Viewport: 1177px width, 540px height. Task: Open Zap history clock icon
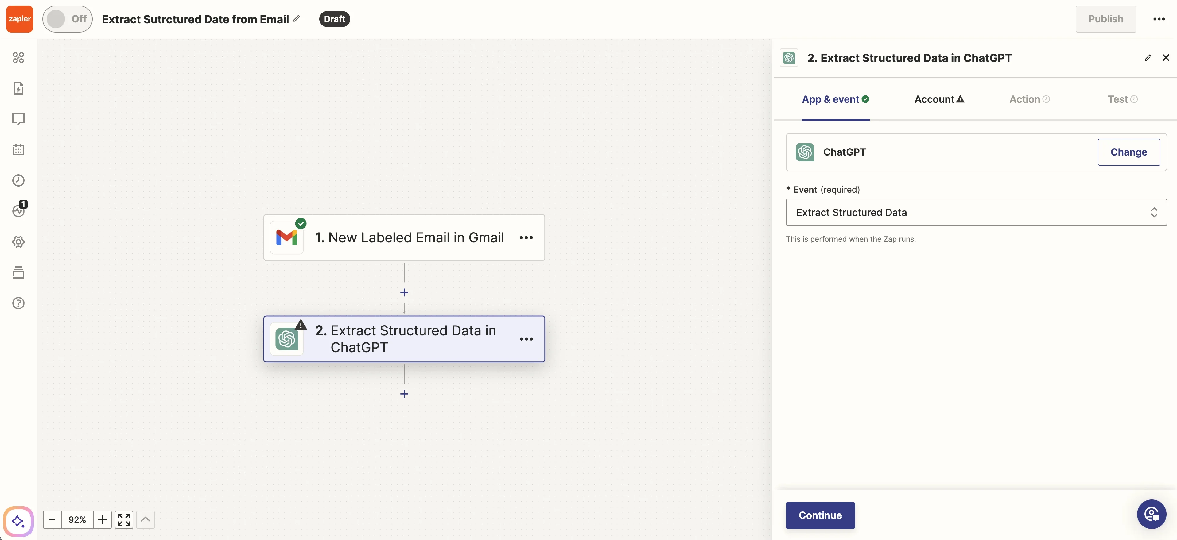coord(18,180)
